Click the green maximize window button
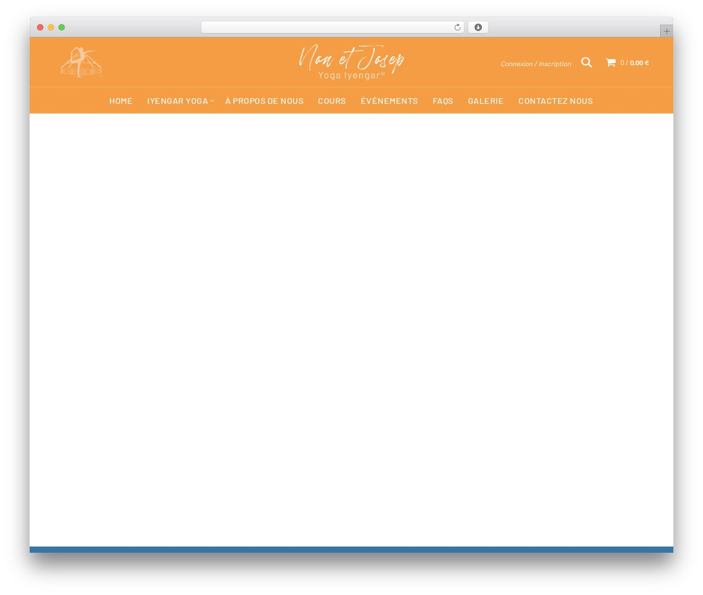 (x=62, y=27)
